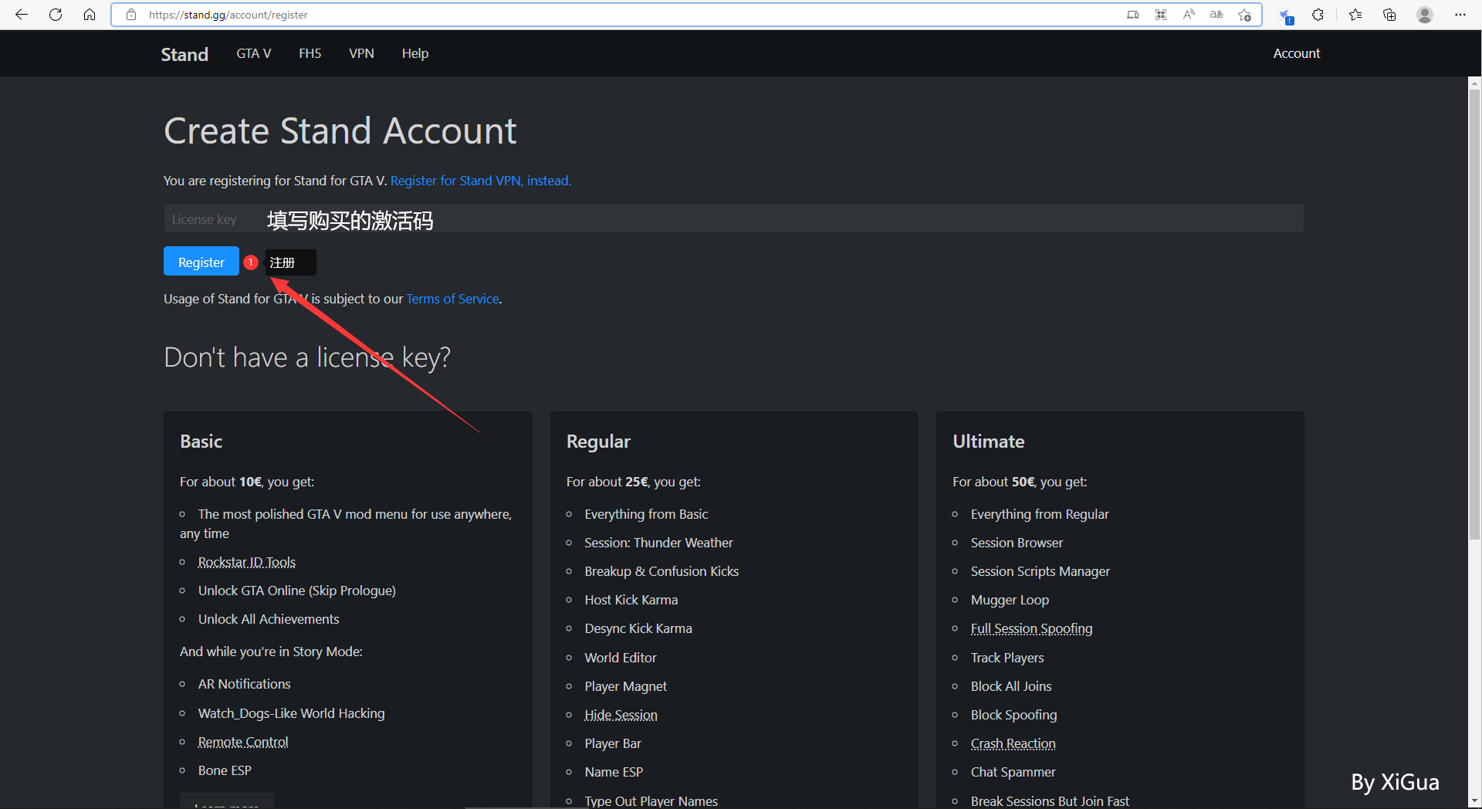Add page to favorites star icon
The height and width of the screenshot is (809, 1482).
(x=1244, y=15)
